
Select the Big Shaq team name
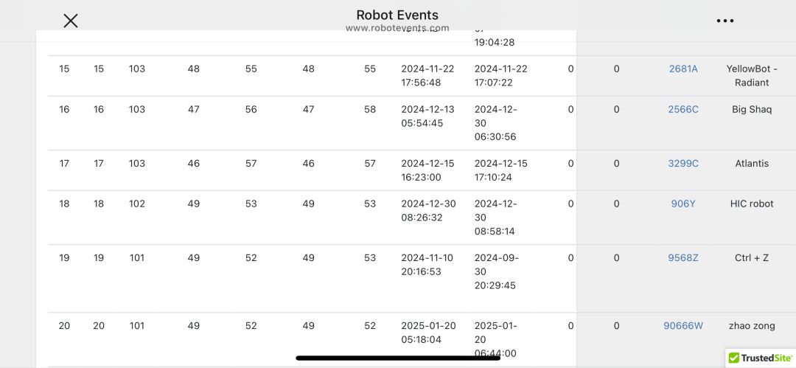point(752,109)
